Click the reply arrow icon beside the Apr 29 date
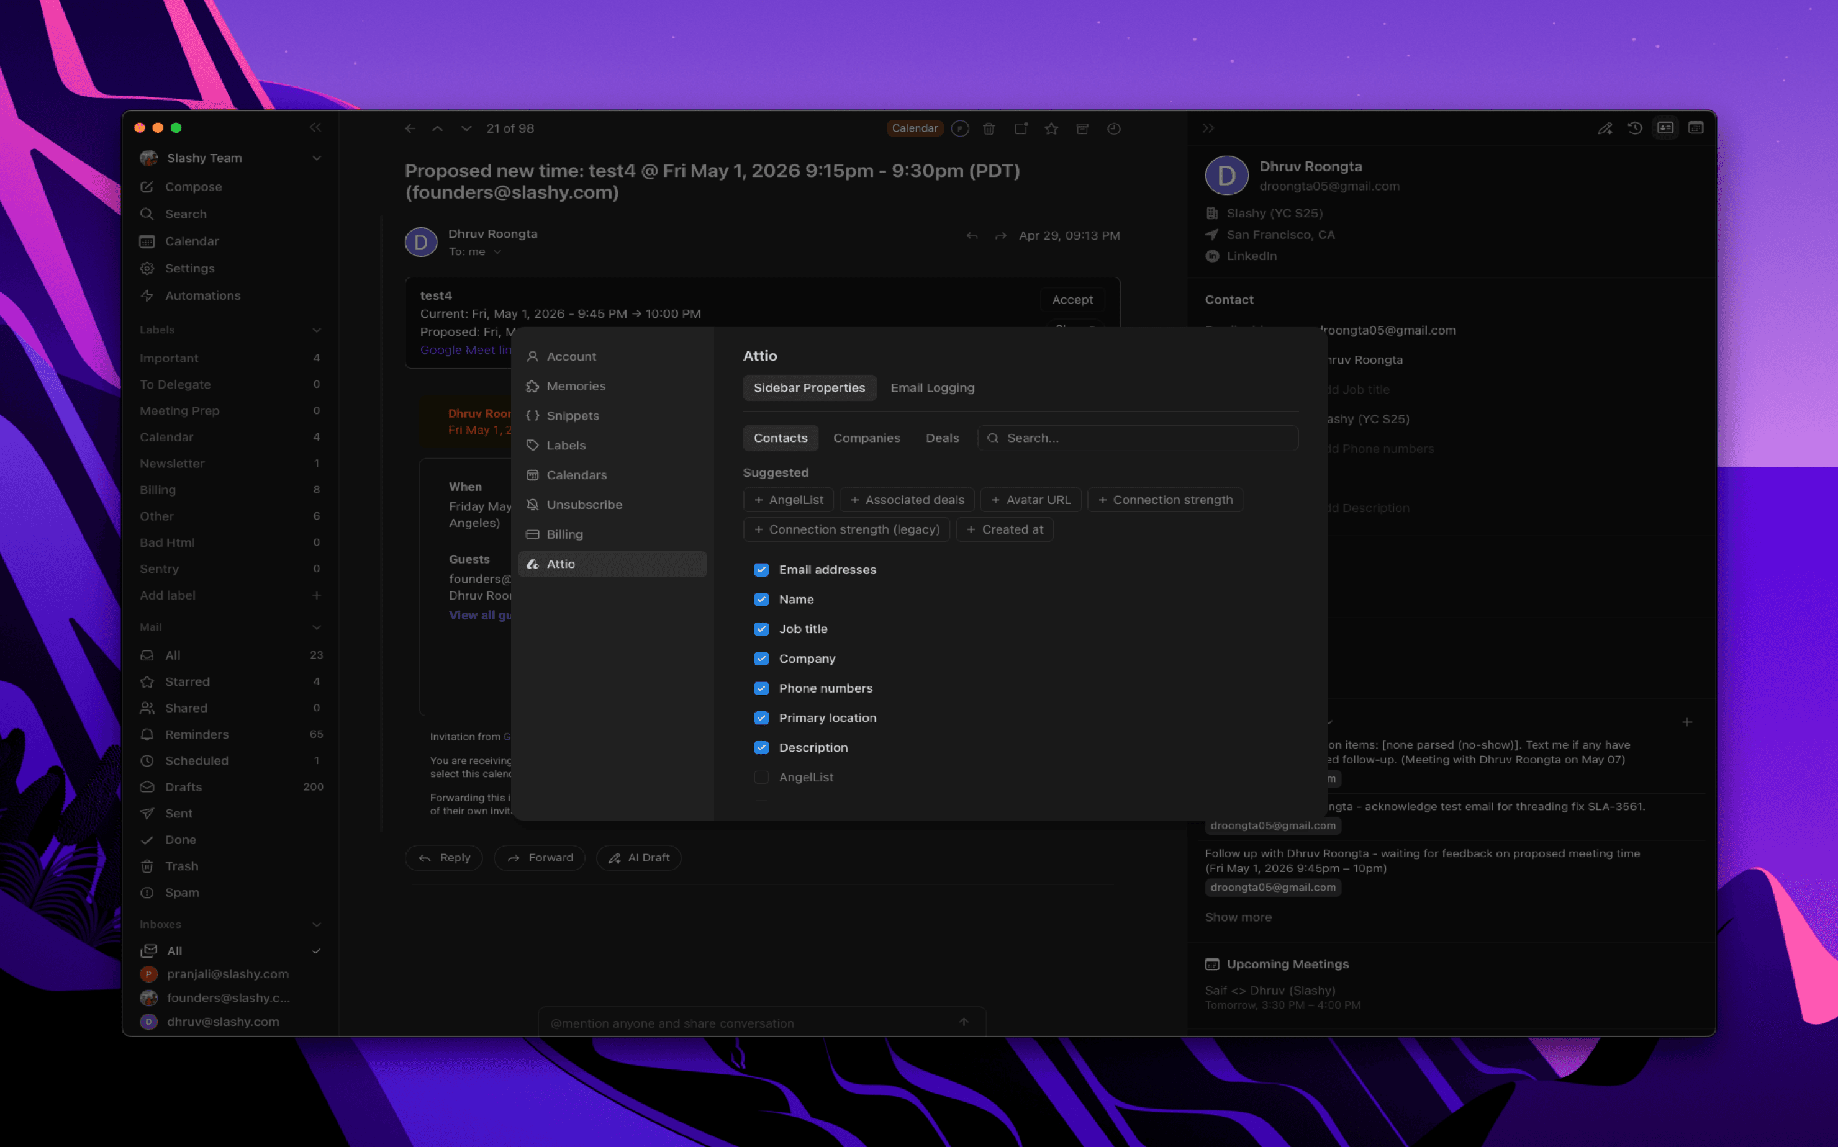 click(x=971, y=235)
